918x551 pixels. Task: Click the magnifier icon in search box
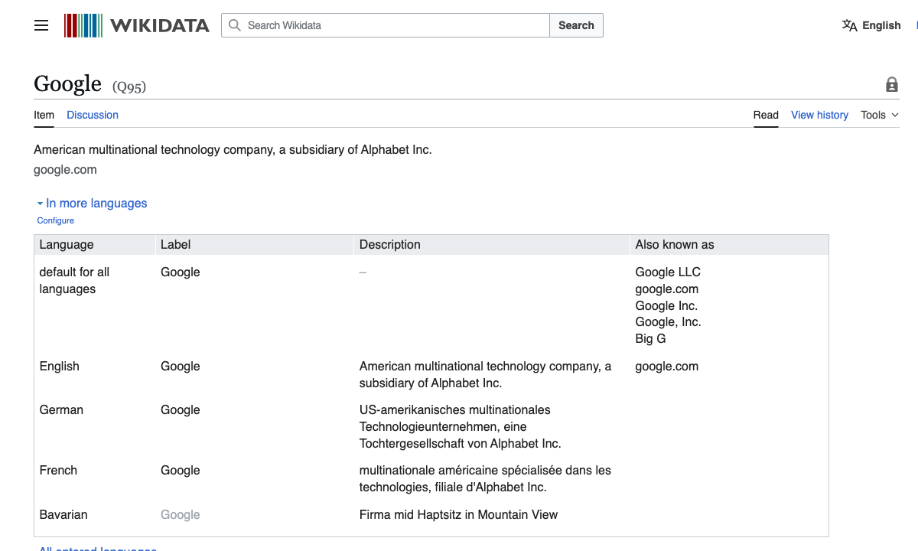coord(235,25)
